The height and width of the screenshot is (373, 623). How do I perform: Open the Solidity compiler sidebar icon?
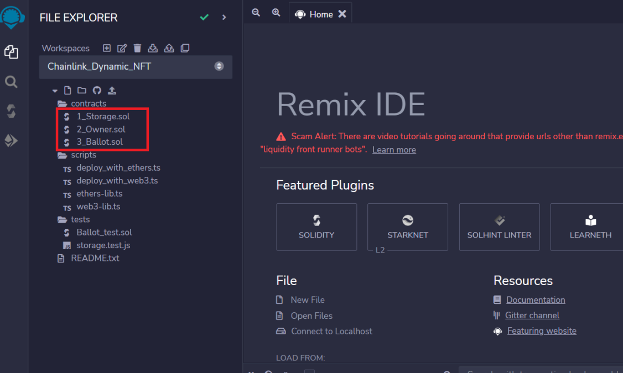[11, 112]
